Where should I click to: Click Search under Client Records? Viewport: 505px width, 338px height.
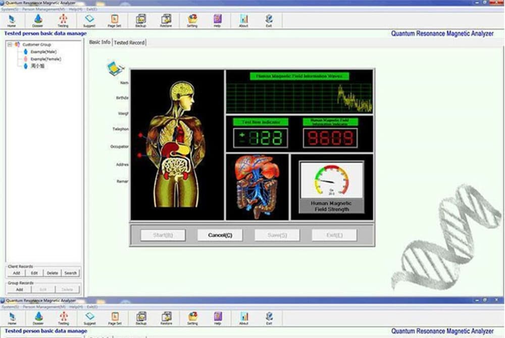[70, 273]
